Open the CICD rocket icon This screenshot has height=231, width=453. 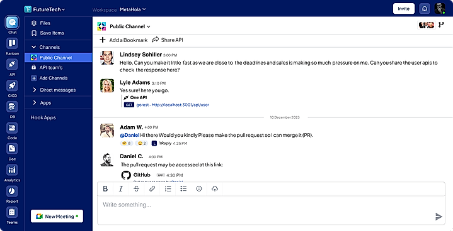pyautogui.click(x=12, y=86)
